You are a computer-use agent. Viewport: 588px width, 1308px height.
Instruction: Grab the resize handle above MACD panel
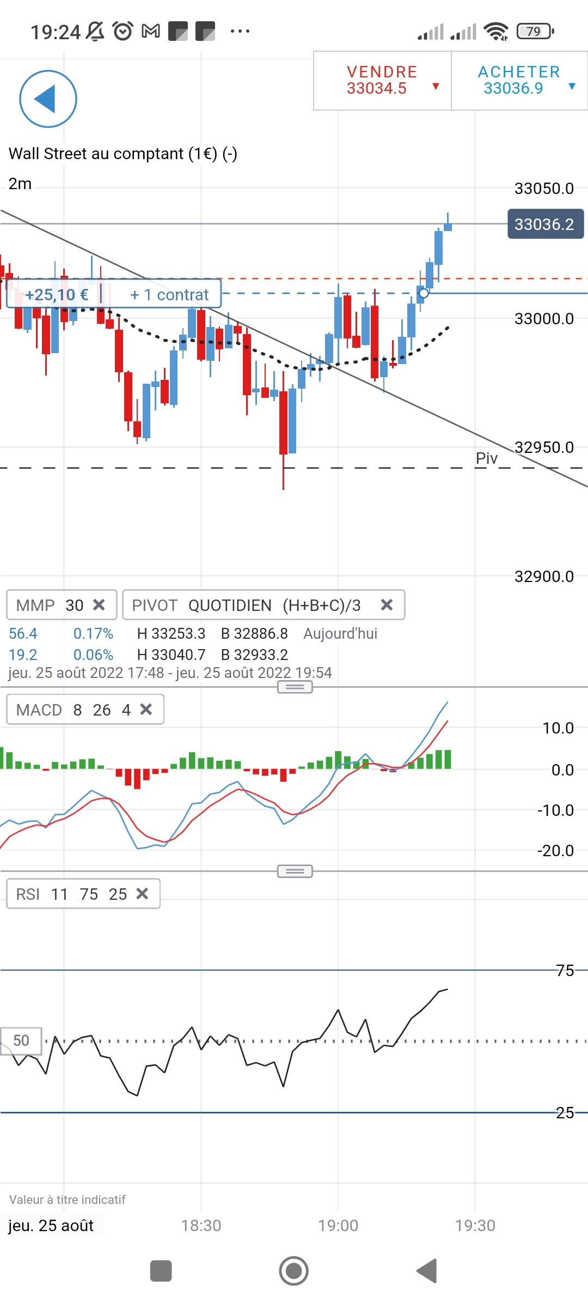tap(295, 687)
